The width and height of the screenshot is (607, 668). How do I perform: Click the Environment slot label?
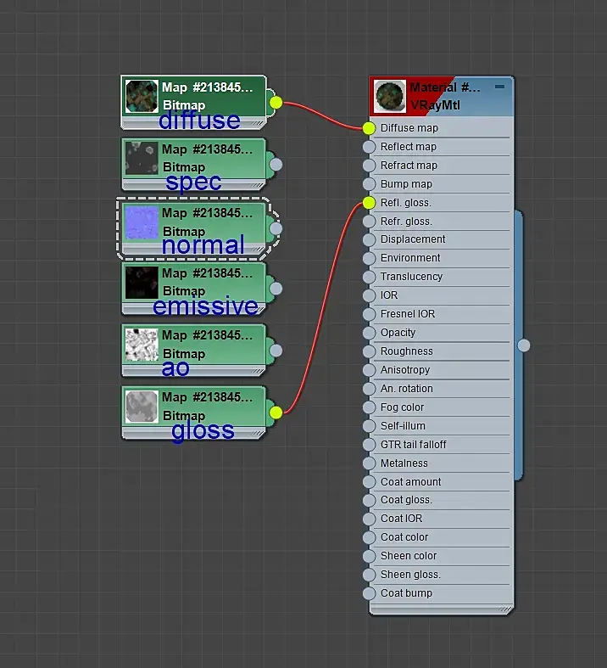tap(410, 258)
